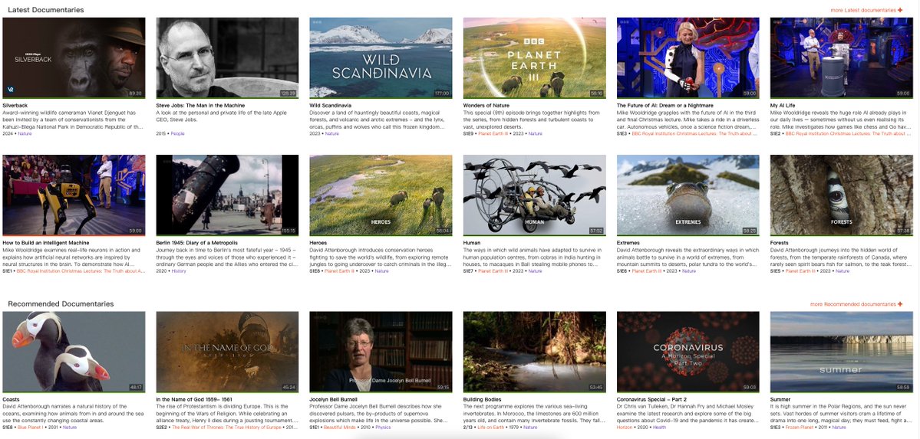
Task: Open the Human episode thumbnail with birds
Action: coord(535,195)
